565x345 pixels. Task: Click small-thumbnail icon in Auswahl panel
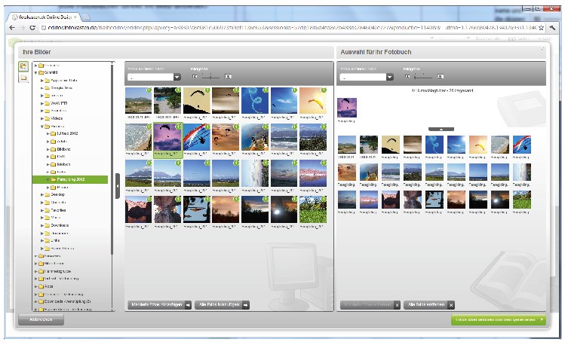pos(407,76)
